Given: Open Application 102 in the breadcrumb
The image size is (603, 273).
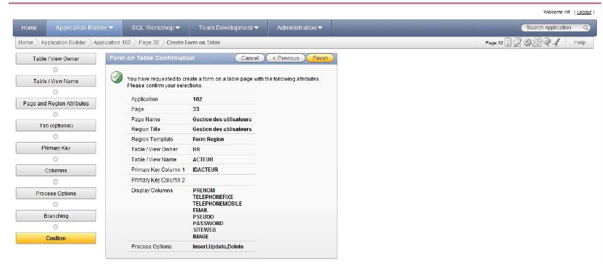Looking at the screenshot, I should click(112, 42).
